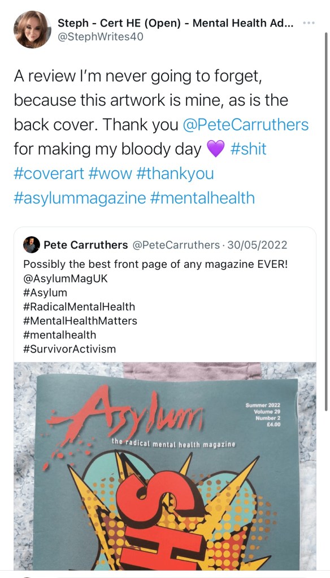Tap the #thankyou hashtag
Image resolution: width=330 pixels, height=578 pixels.
175,173
